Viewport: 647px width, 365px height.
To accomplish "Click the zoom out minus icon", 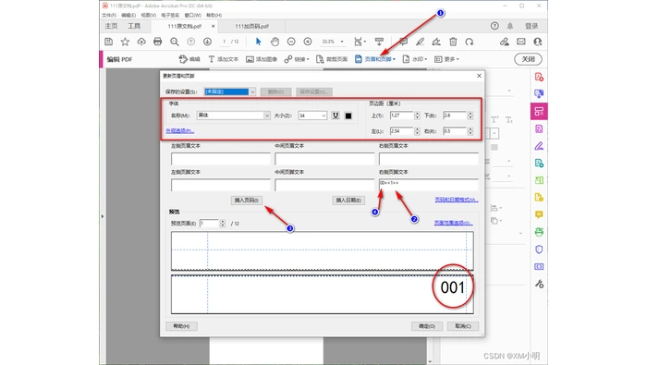I will click(x=291, y=42).
